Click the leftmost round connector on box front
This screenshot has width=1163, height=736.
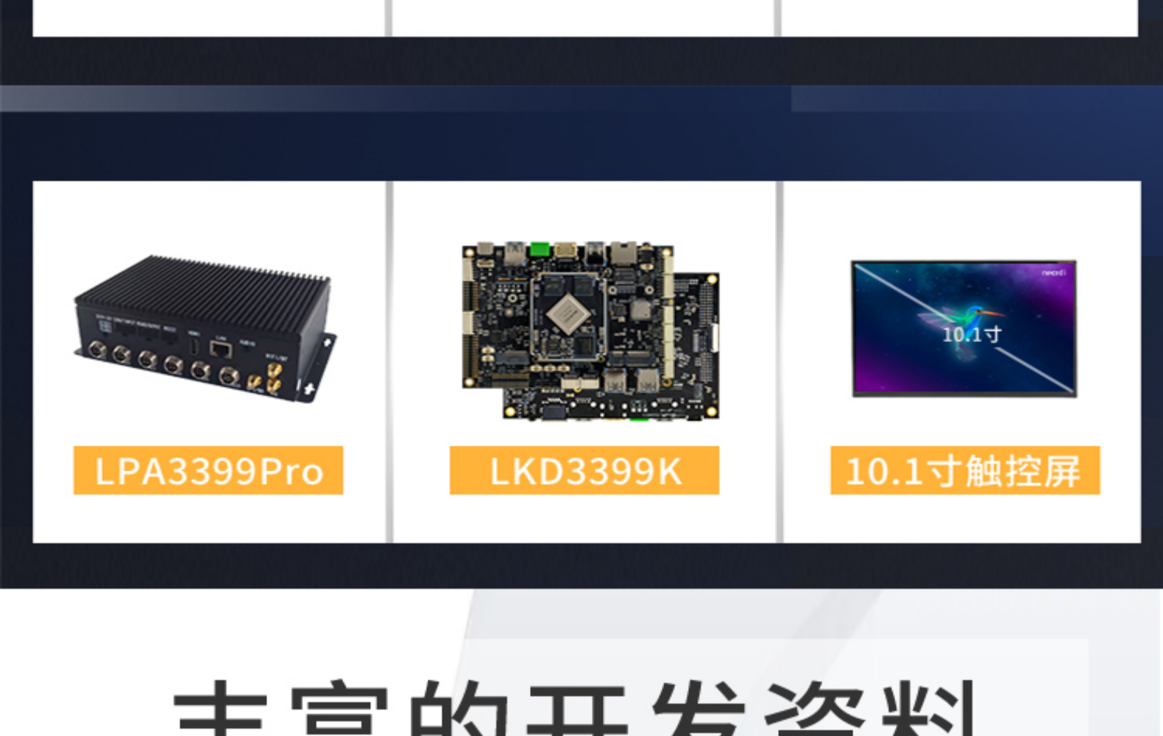[x=96, y=349]
